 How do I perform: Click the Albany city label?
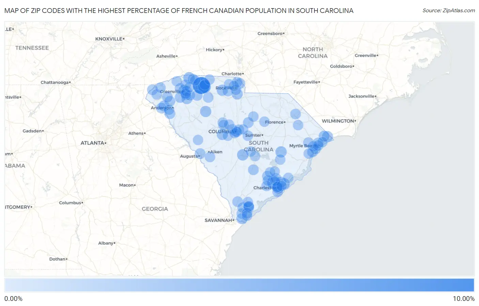pyautogui.click(x=107, y=243)
